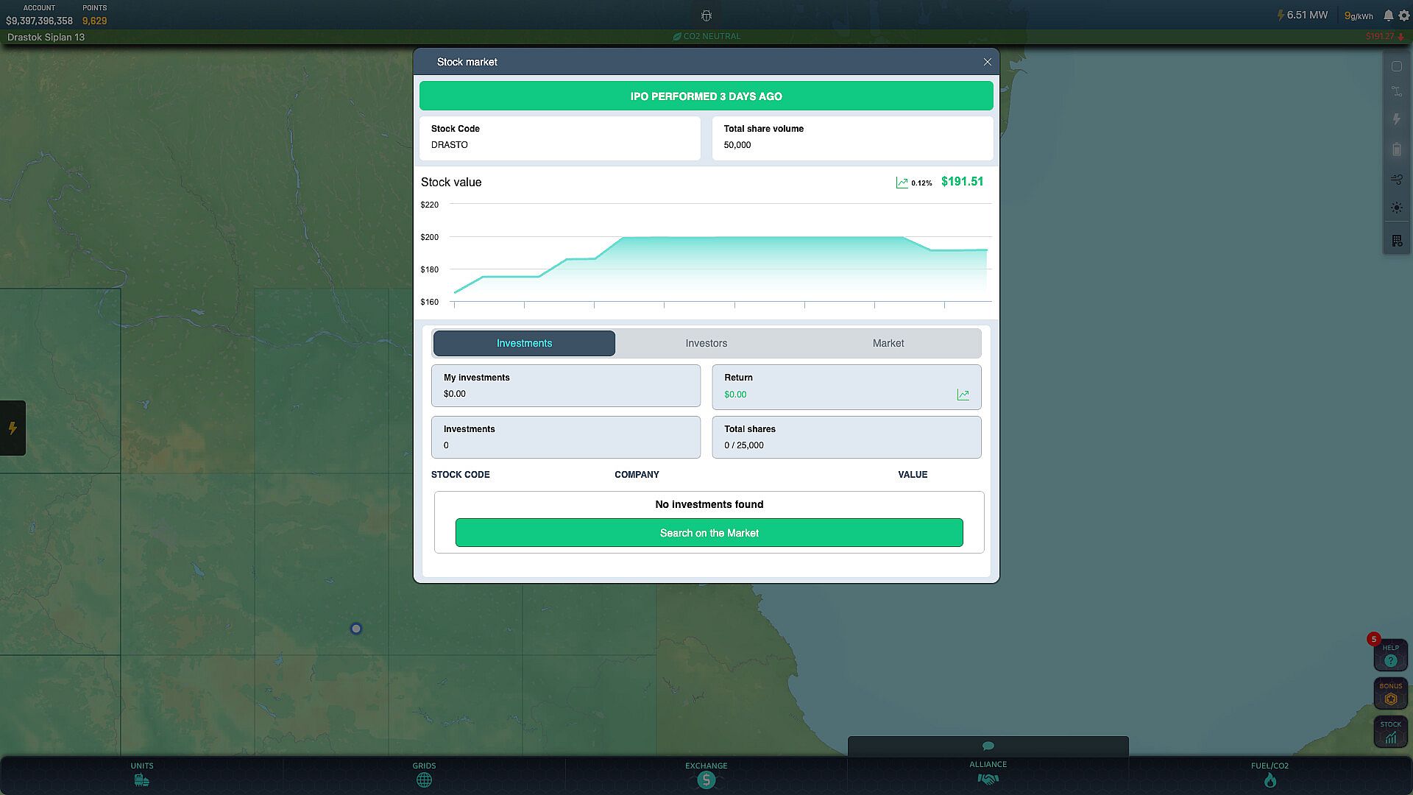Open the Help question mark button
The width and height of the screenshot is (1413, 795).
[x=1390, y=656]
